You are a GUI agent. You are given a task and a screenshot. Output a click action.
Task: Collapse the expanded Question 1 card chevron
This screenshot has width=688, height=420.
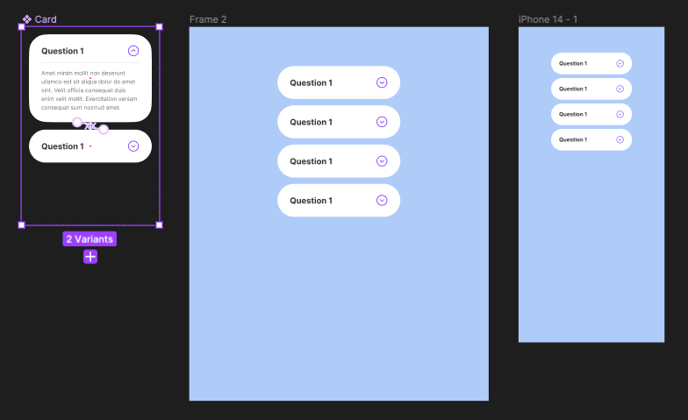click(133, 51)
